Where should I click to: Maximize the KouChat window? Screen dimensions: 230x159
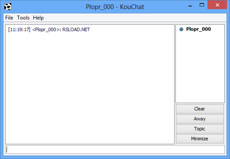pos(202,5)
